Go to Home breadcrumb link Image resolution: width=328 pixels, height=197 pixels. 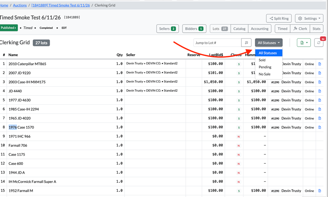pos(4,5)
